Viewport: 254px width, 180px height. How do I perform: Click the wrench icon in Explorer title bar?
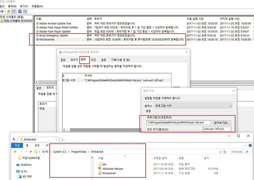[x=14, y=139]
